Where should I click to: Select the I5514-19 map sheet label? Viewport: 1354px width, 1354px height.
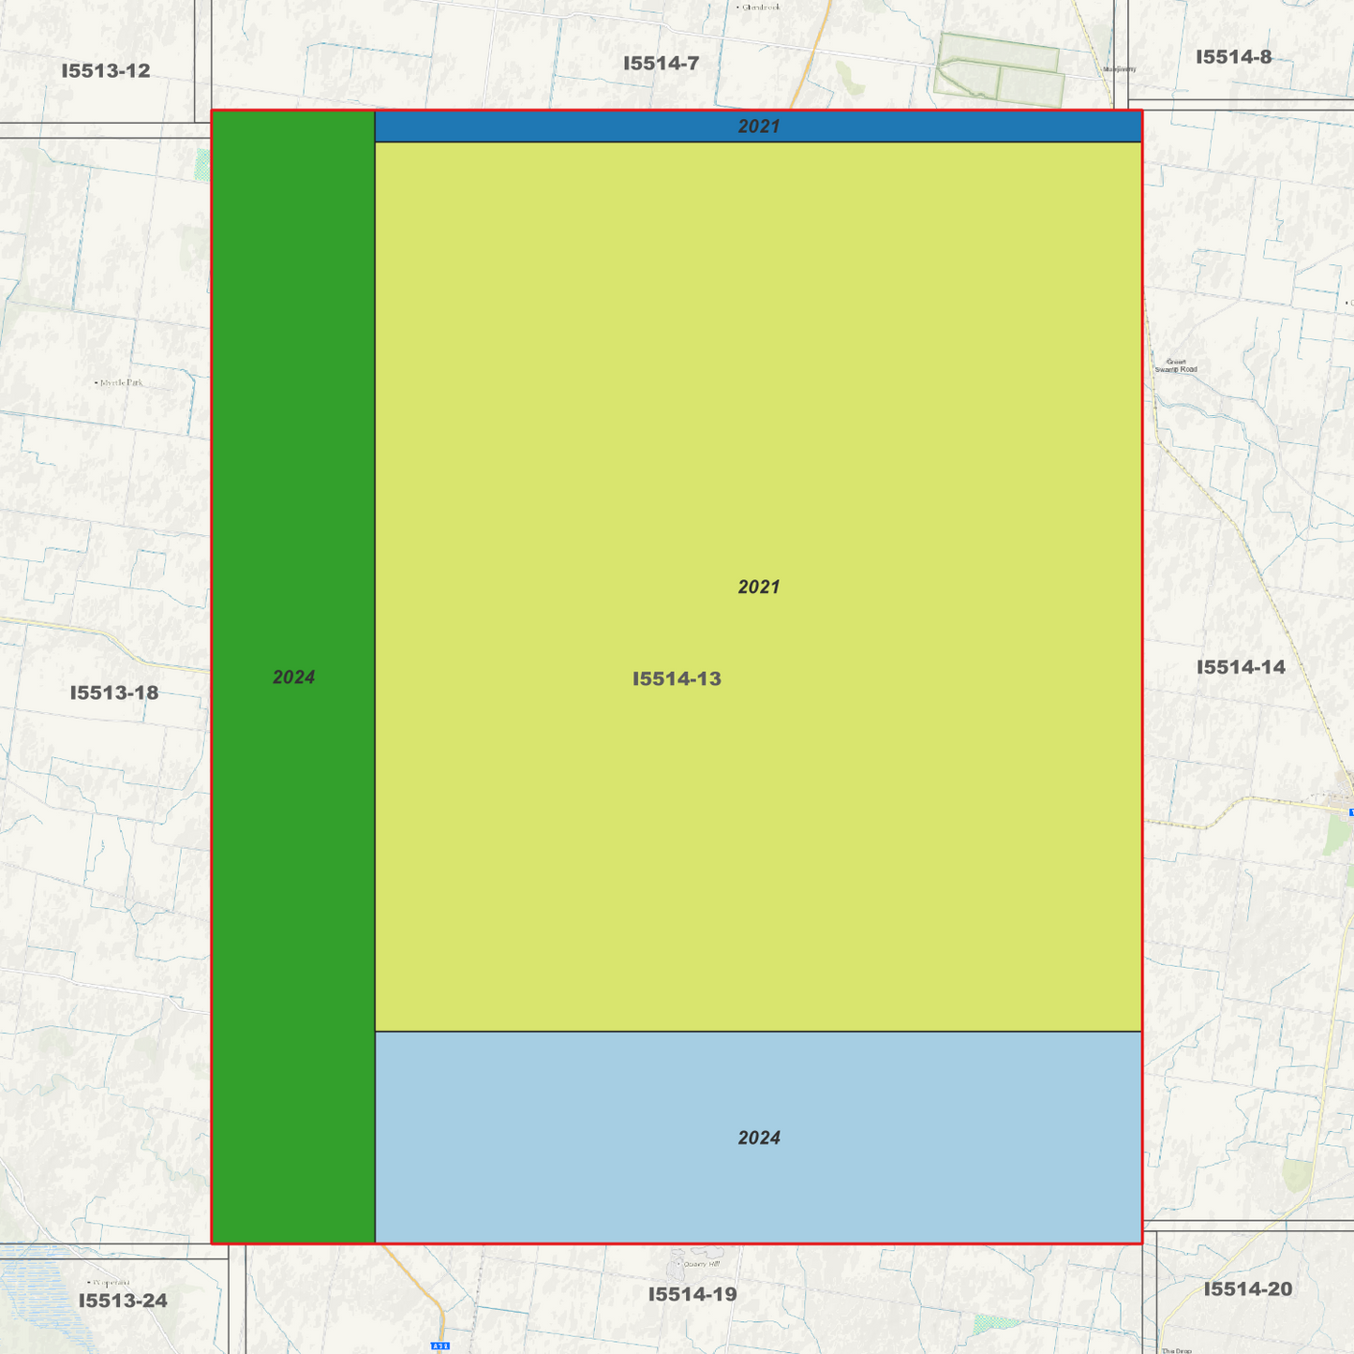pos(692,1294)
